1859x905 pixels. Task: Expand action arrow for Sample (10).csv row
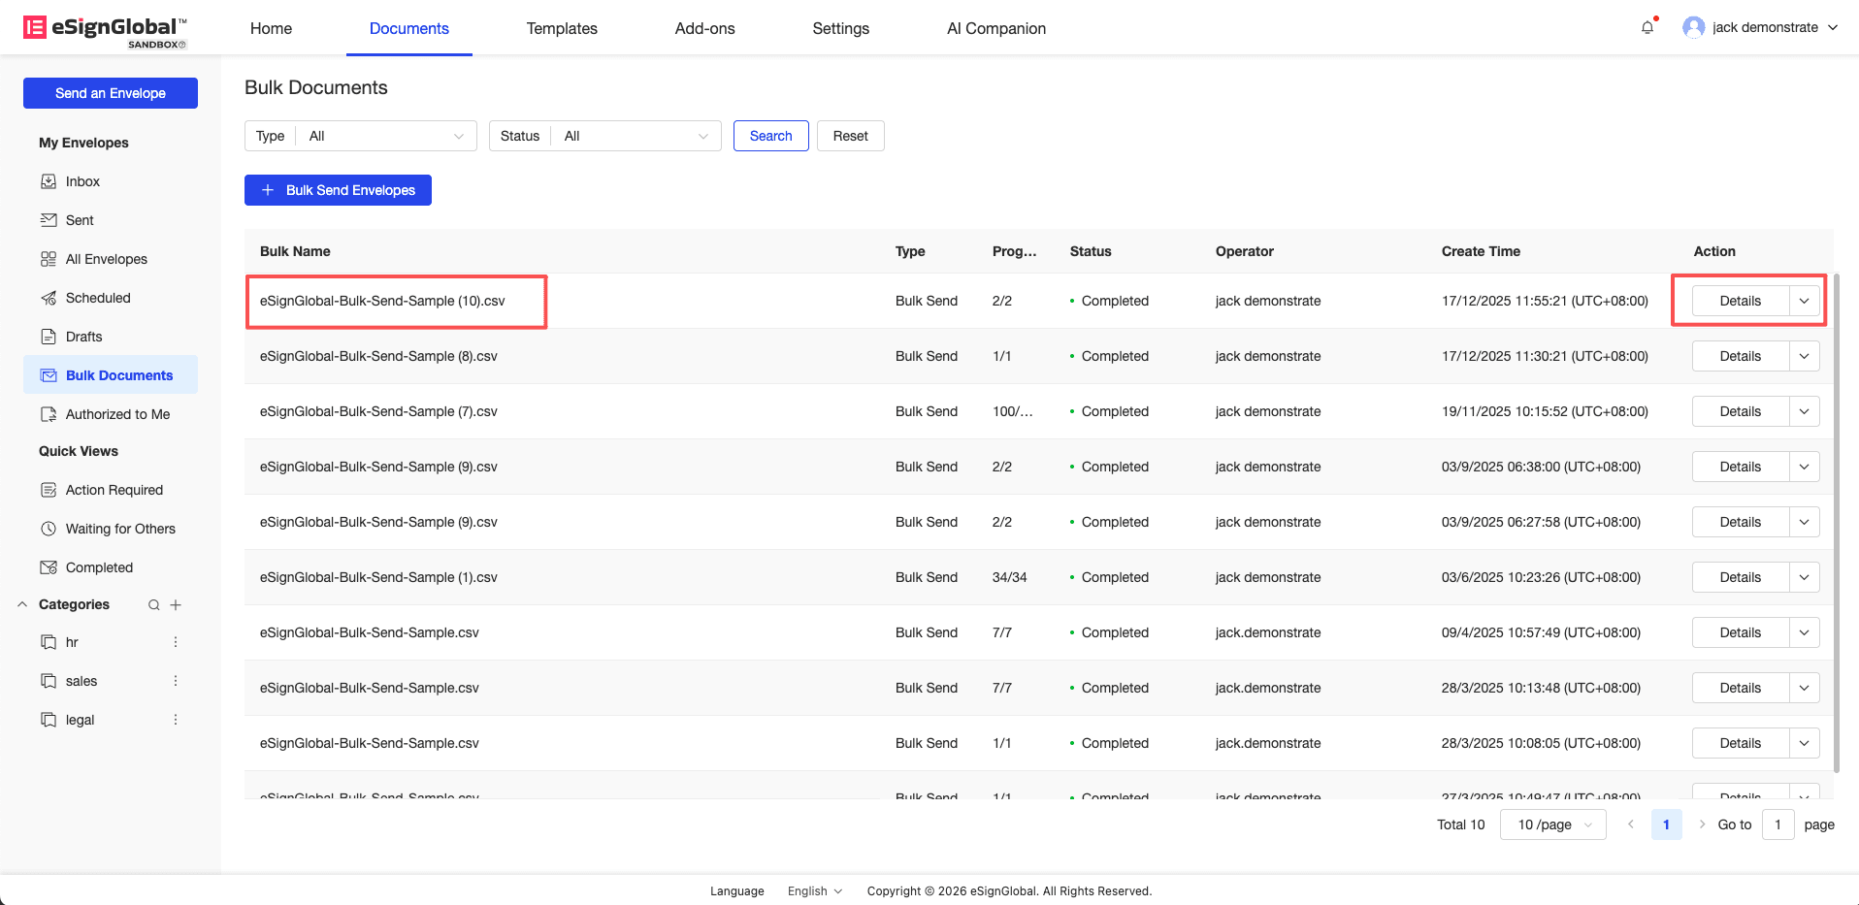(1804, 301)
